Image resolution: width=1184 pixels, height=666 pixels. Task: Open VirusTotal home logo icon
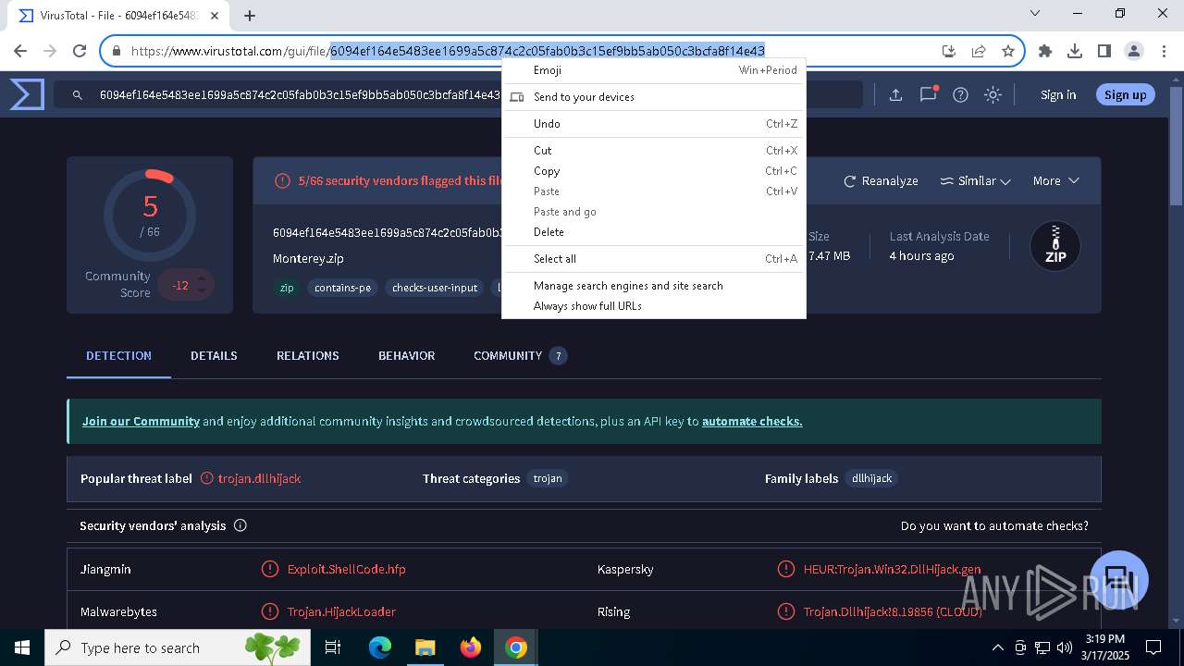pyautogui.click(x=27, y=94)
